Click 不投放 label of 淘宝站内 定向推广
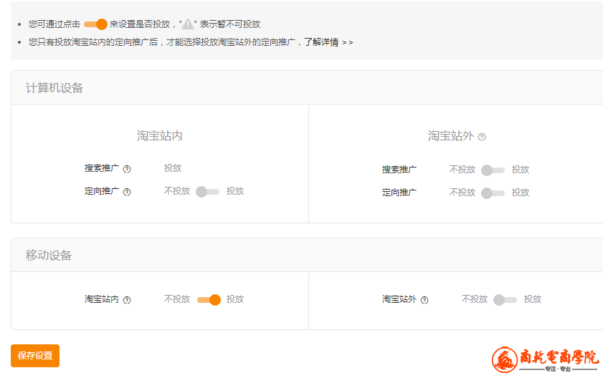The height and width of the screenshot is (378, 603). (177, 191)
